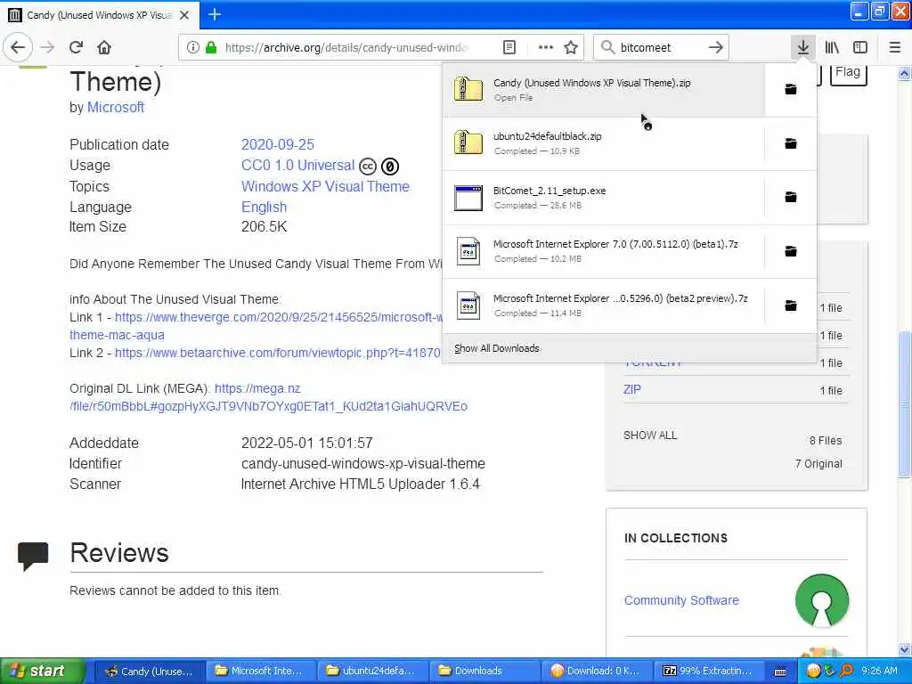Open the ubuntu24defaultblack.zip download entry

click(x=603, y=143)
